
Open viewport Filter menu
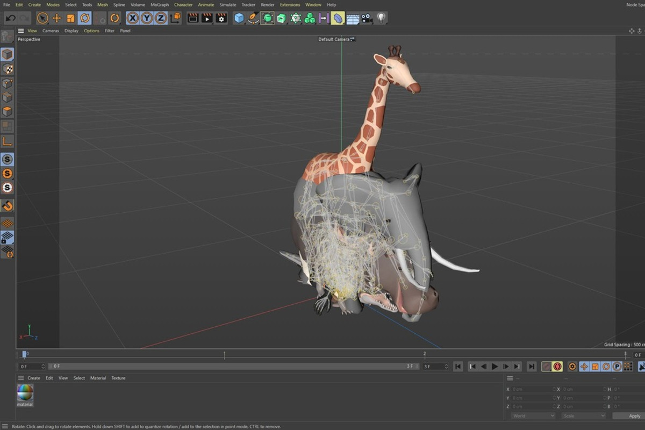click(110, 31)
